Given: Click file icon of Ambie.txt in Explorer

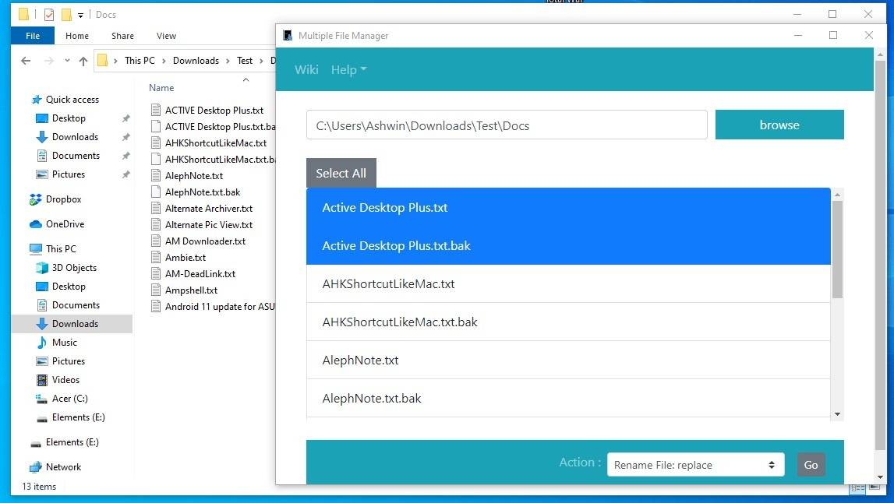Looking at the screenshot, I should [155, 258].
